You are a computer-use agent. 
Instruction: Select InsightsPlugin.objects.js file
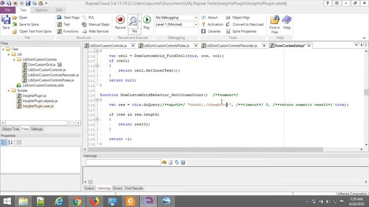click(40, 101)
